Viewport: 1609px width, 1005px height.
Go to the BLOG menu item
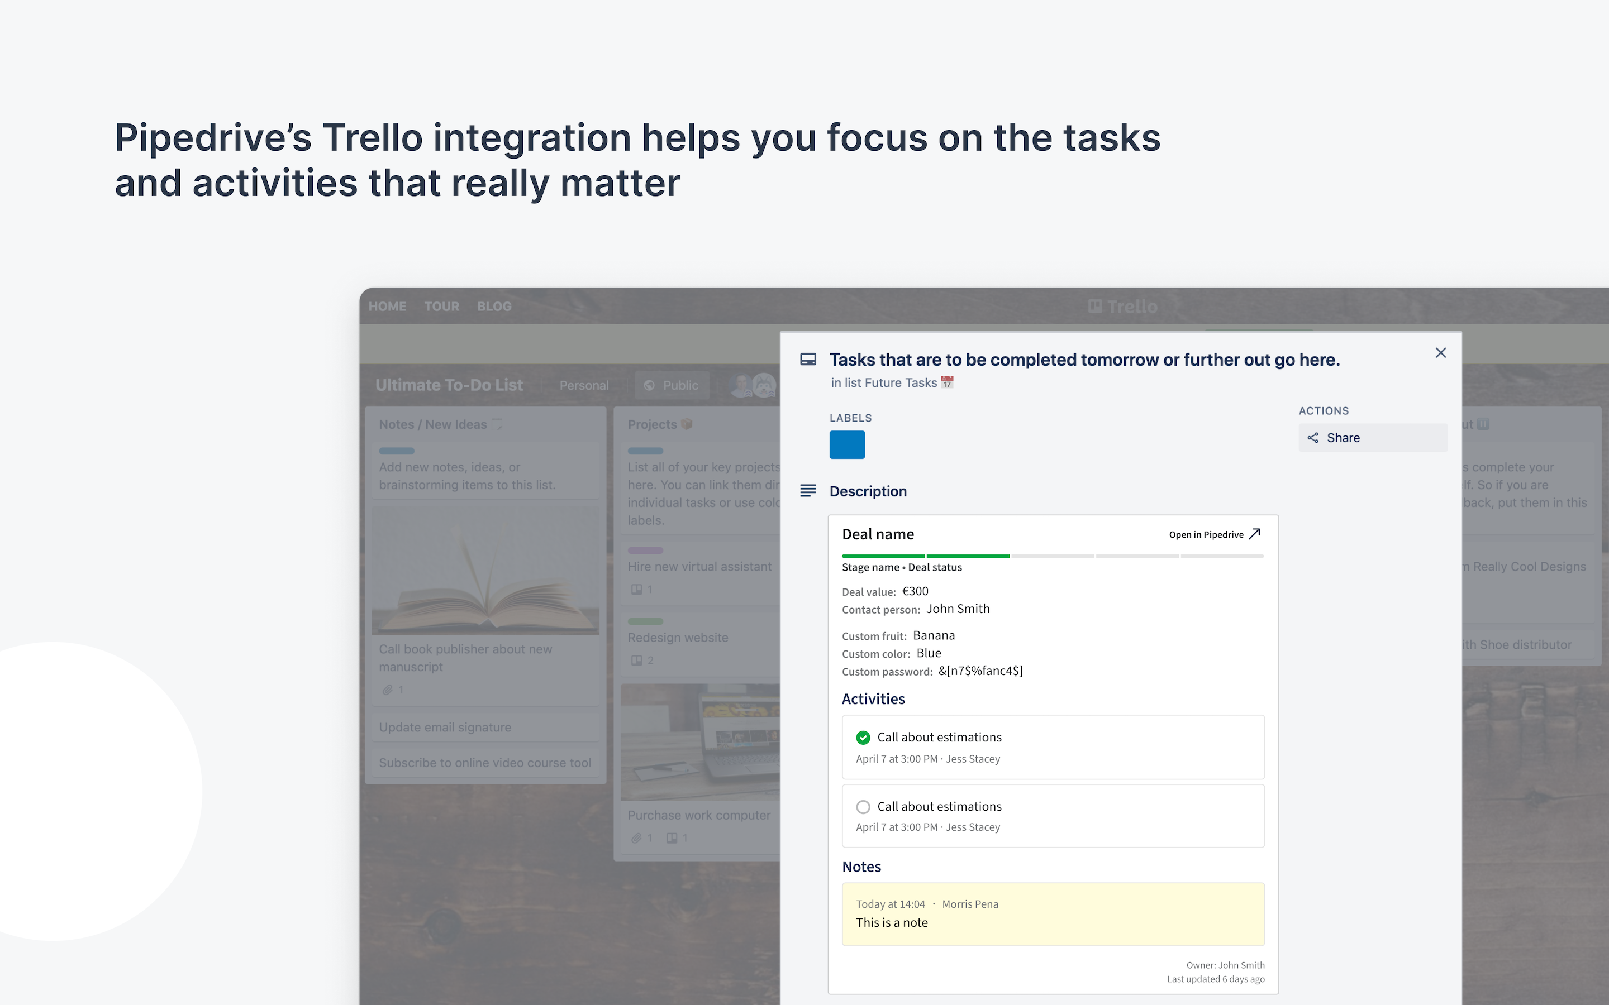tap(494, 307)
